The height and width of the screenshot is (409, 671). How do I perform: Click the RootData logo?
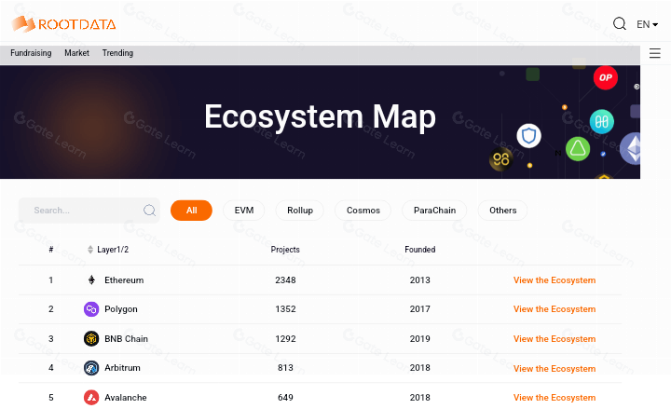coord(63,24)
